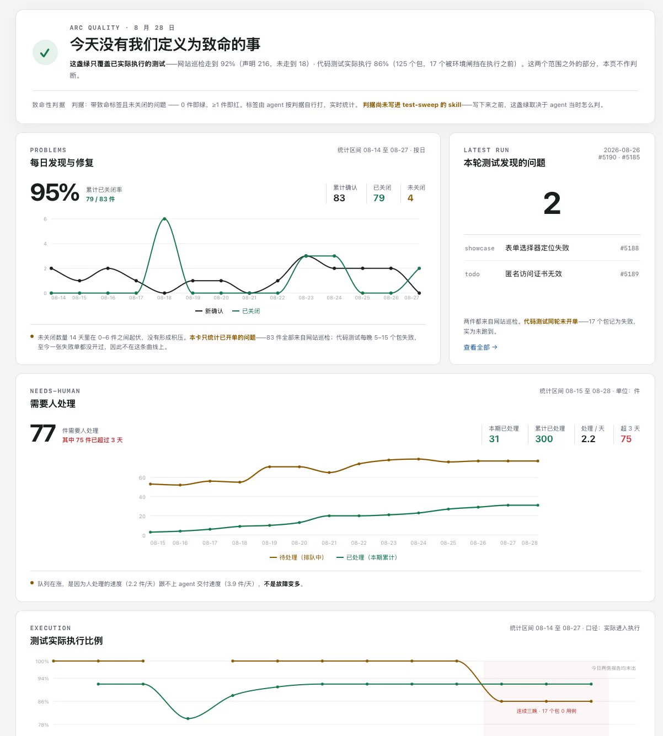Click the 今日两侧报告均未出 annotation
Image resolution: width=663 pixels, height=736 pixels.
pyautogui.click(x=613, y=668)
